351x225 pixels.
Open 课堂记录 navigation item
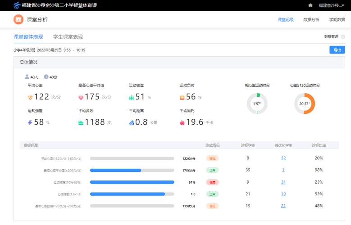point(285,20)
